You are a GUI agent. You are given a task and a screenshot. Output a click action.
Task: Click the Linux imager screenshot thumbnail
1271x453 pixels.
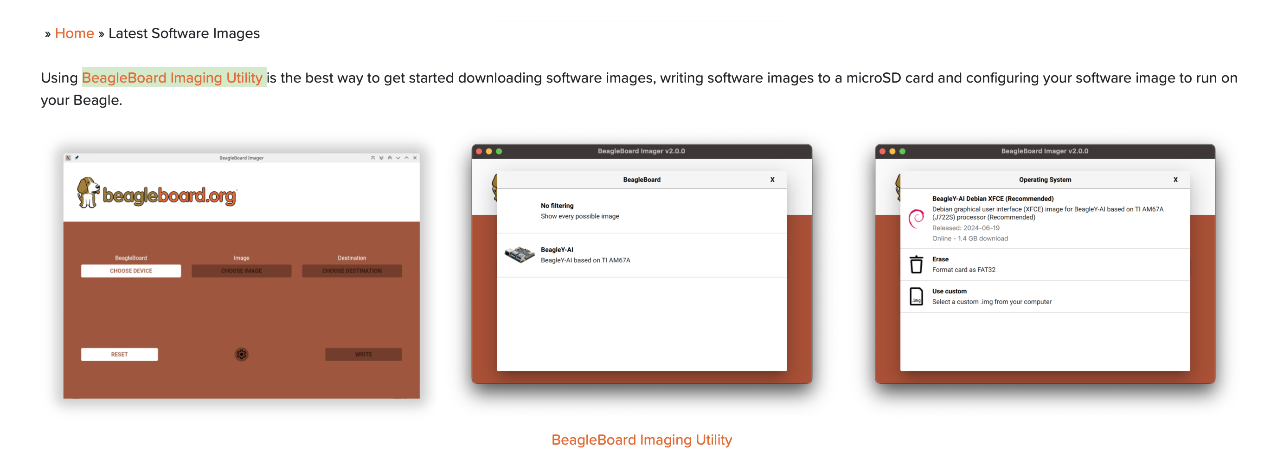coord(241,275)
